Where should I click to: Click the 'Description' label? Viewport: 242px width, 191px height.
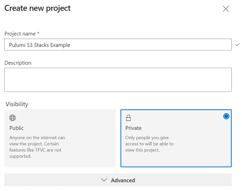pyautogui.click(x=18, y=63)
